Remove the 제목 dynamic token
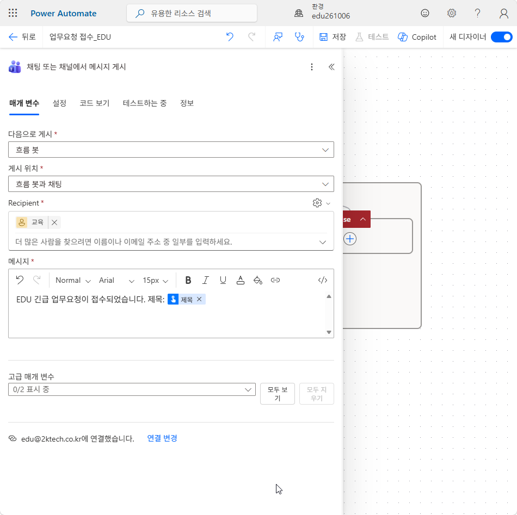 [x=199, y=299]
